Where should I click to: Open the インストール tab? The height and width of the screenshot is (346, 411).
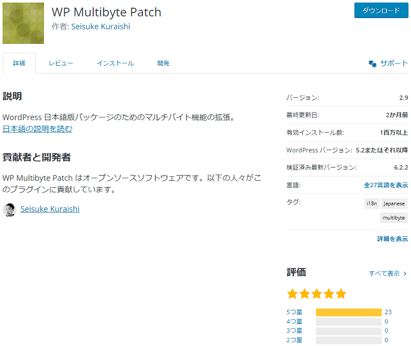[115, 64]
